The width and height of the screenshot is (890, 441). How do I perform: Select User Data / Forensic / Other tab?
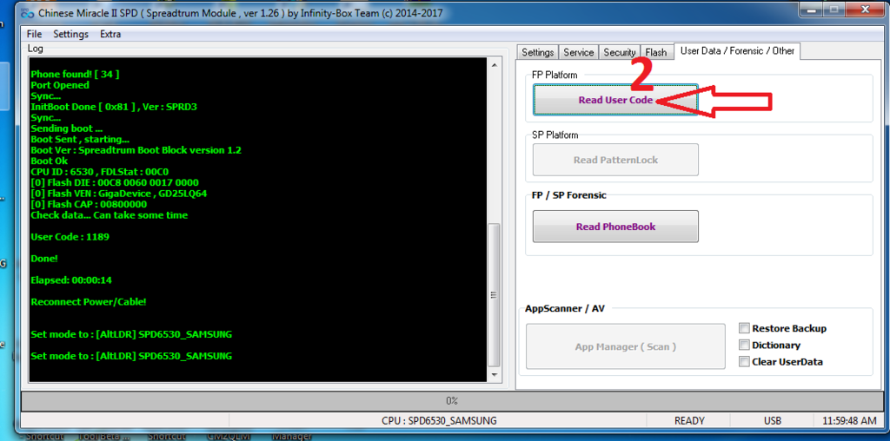tap(737, 51)
